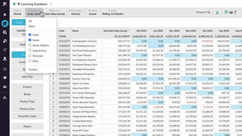This screenshot has height=136, width=242.
Task: Open the budgets and forecasts sidebar icon
Action: 5,41
